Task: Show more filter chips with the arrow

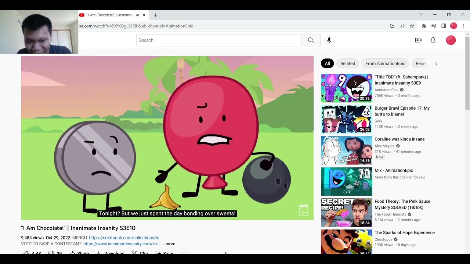Action: [x=436, y=63]
